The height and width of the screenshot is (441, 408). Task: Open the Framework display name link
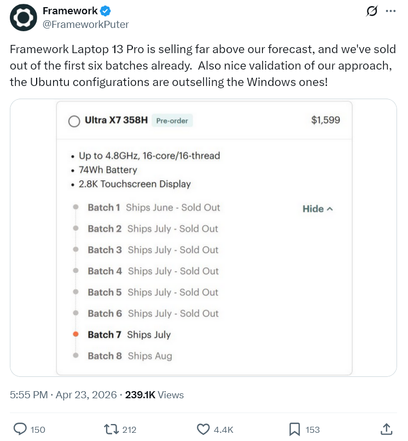point(70,11)
